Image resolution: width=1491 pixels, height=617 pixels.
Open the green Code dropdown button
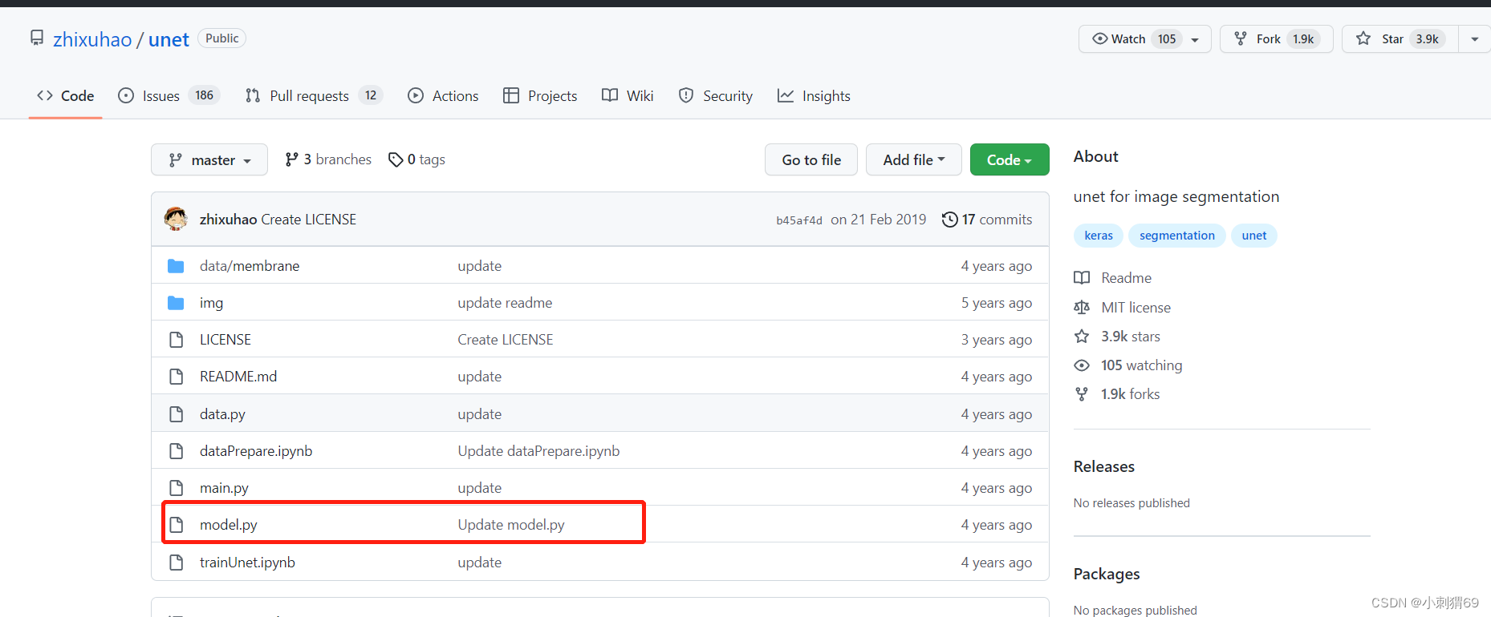click(1010, 159)
